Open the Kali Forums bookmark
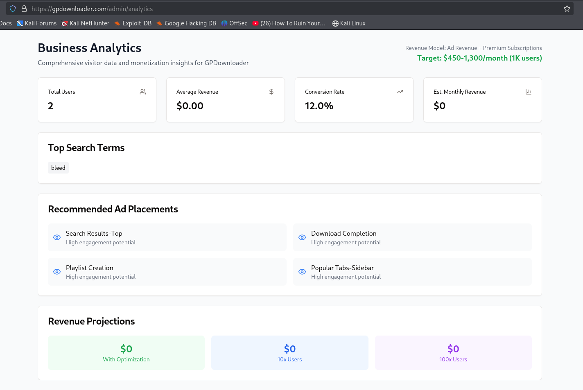The height and width of the screenshot is (390, 583). [37, 23]
